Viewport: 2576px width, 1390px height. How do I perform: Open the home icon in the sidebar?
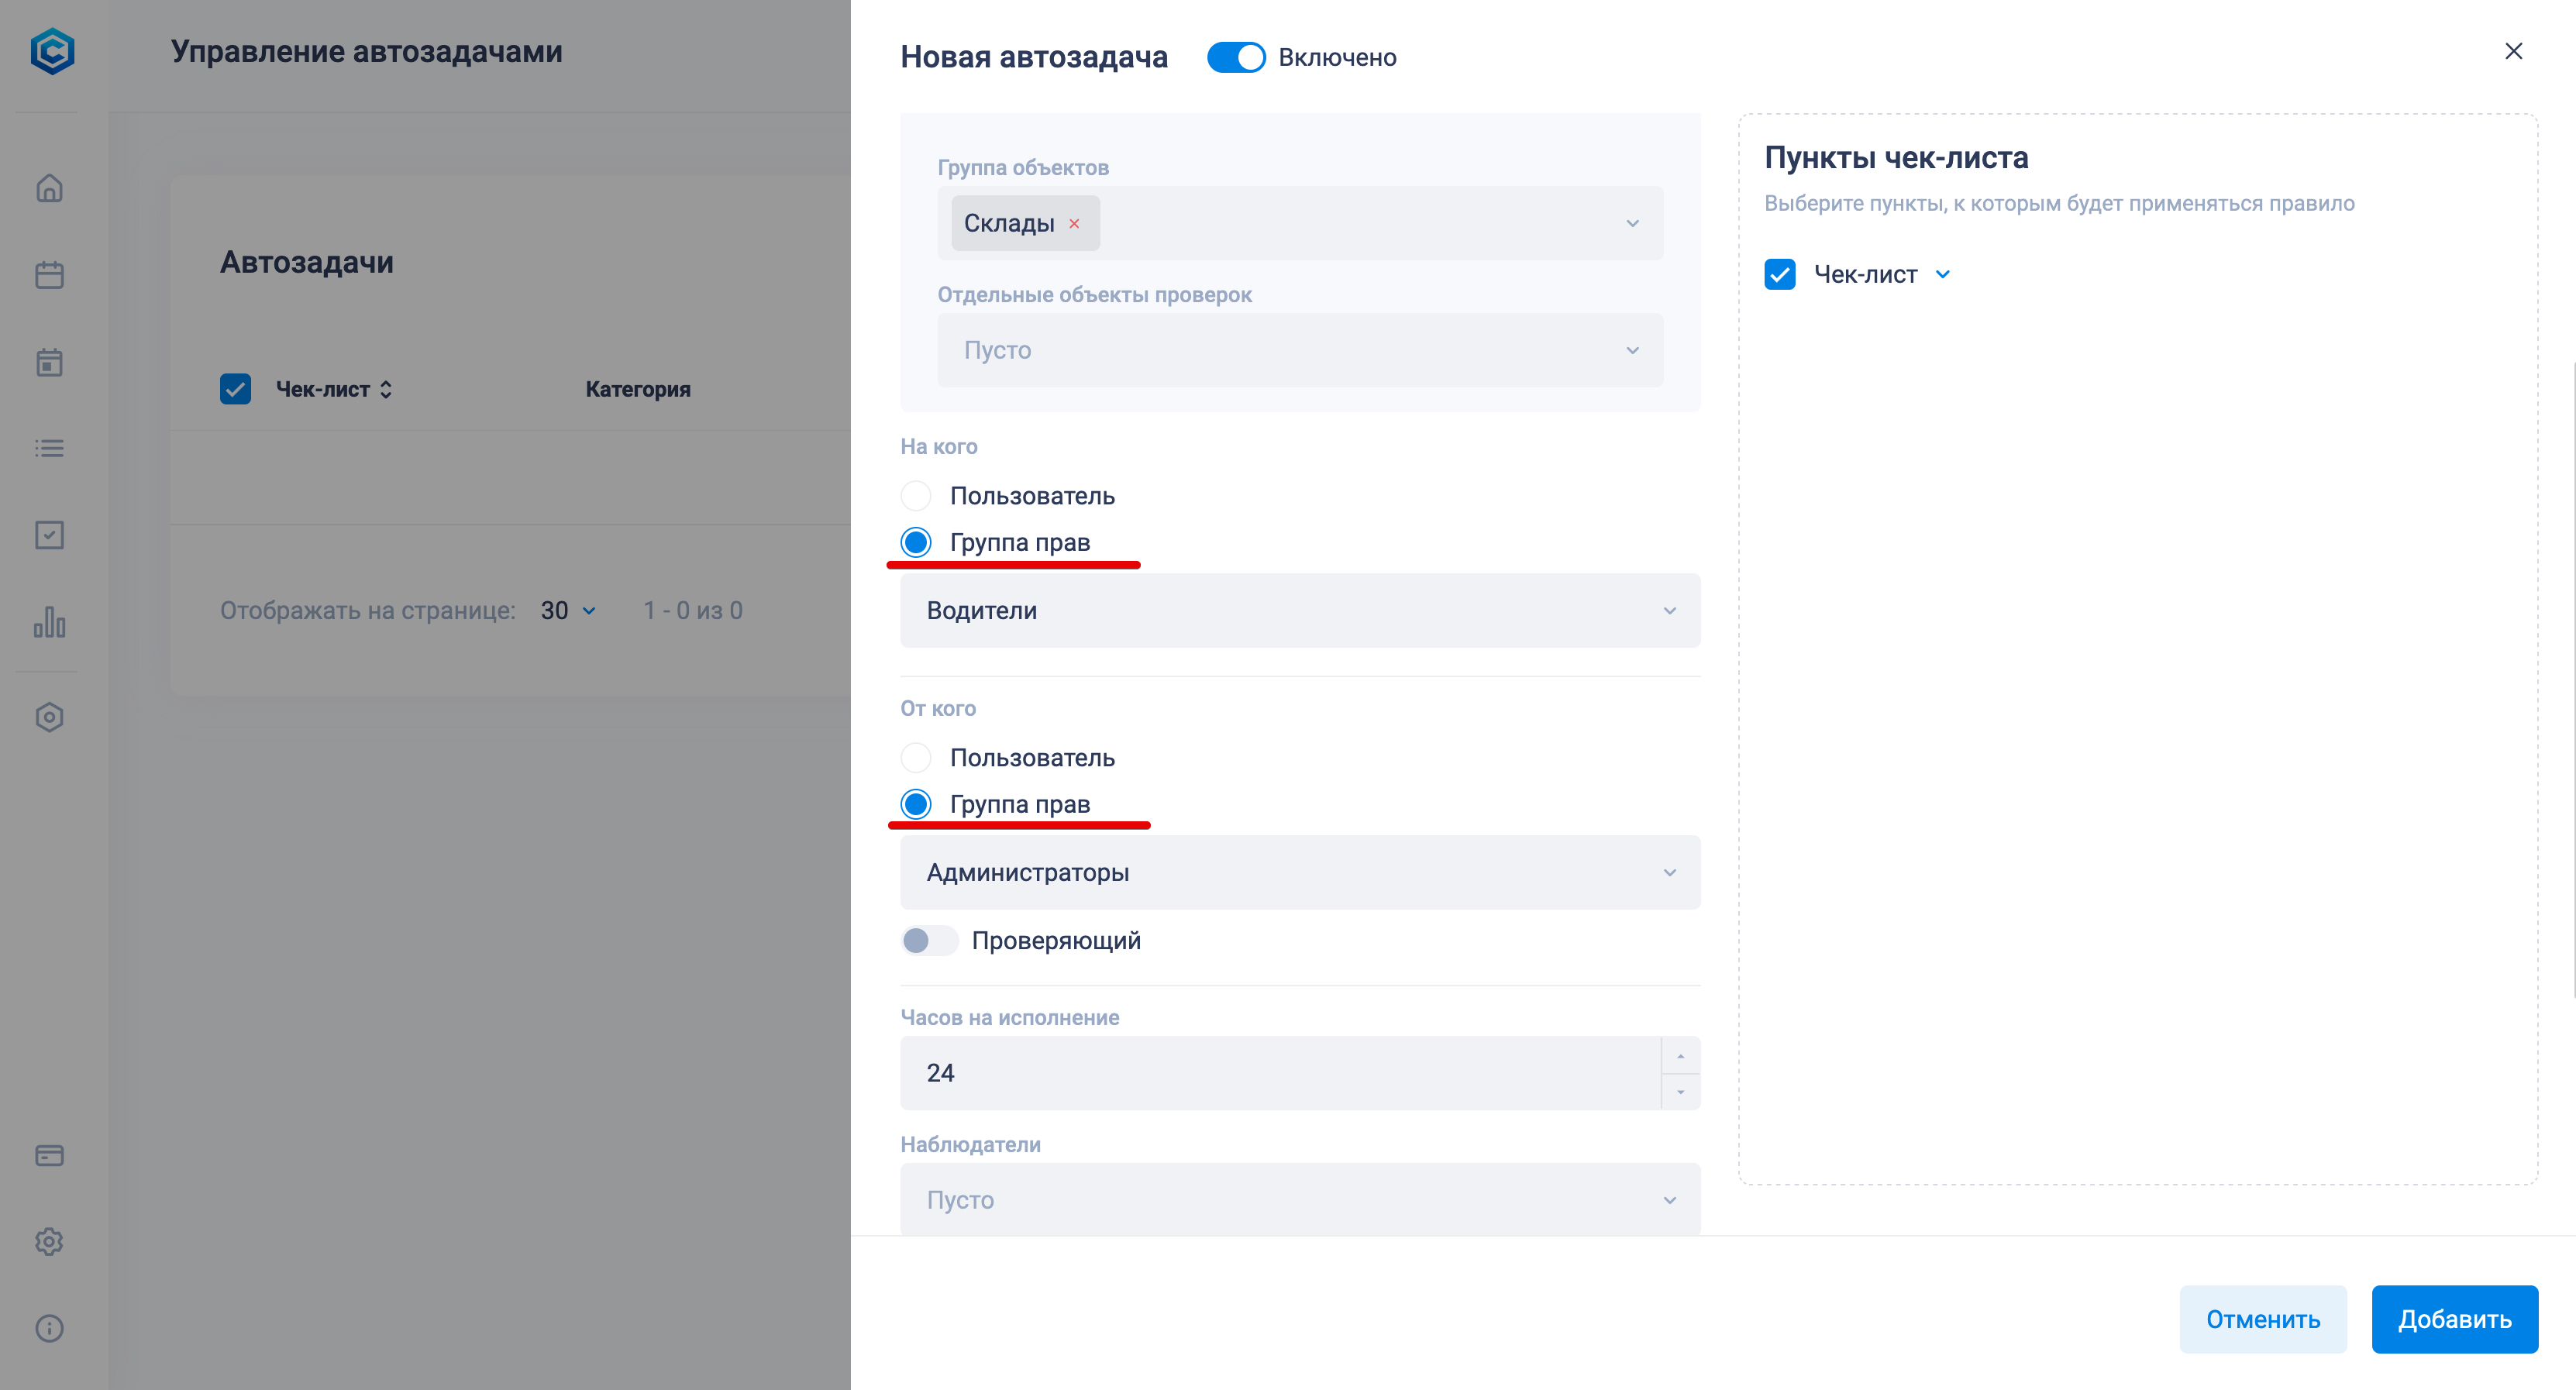[49, 188]
